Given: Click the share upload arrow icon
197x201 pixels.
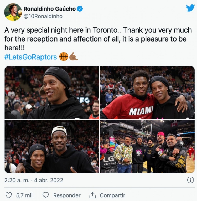Looking at the screenshot, I should click(92, 195).
